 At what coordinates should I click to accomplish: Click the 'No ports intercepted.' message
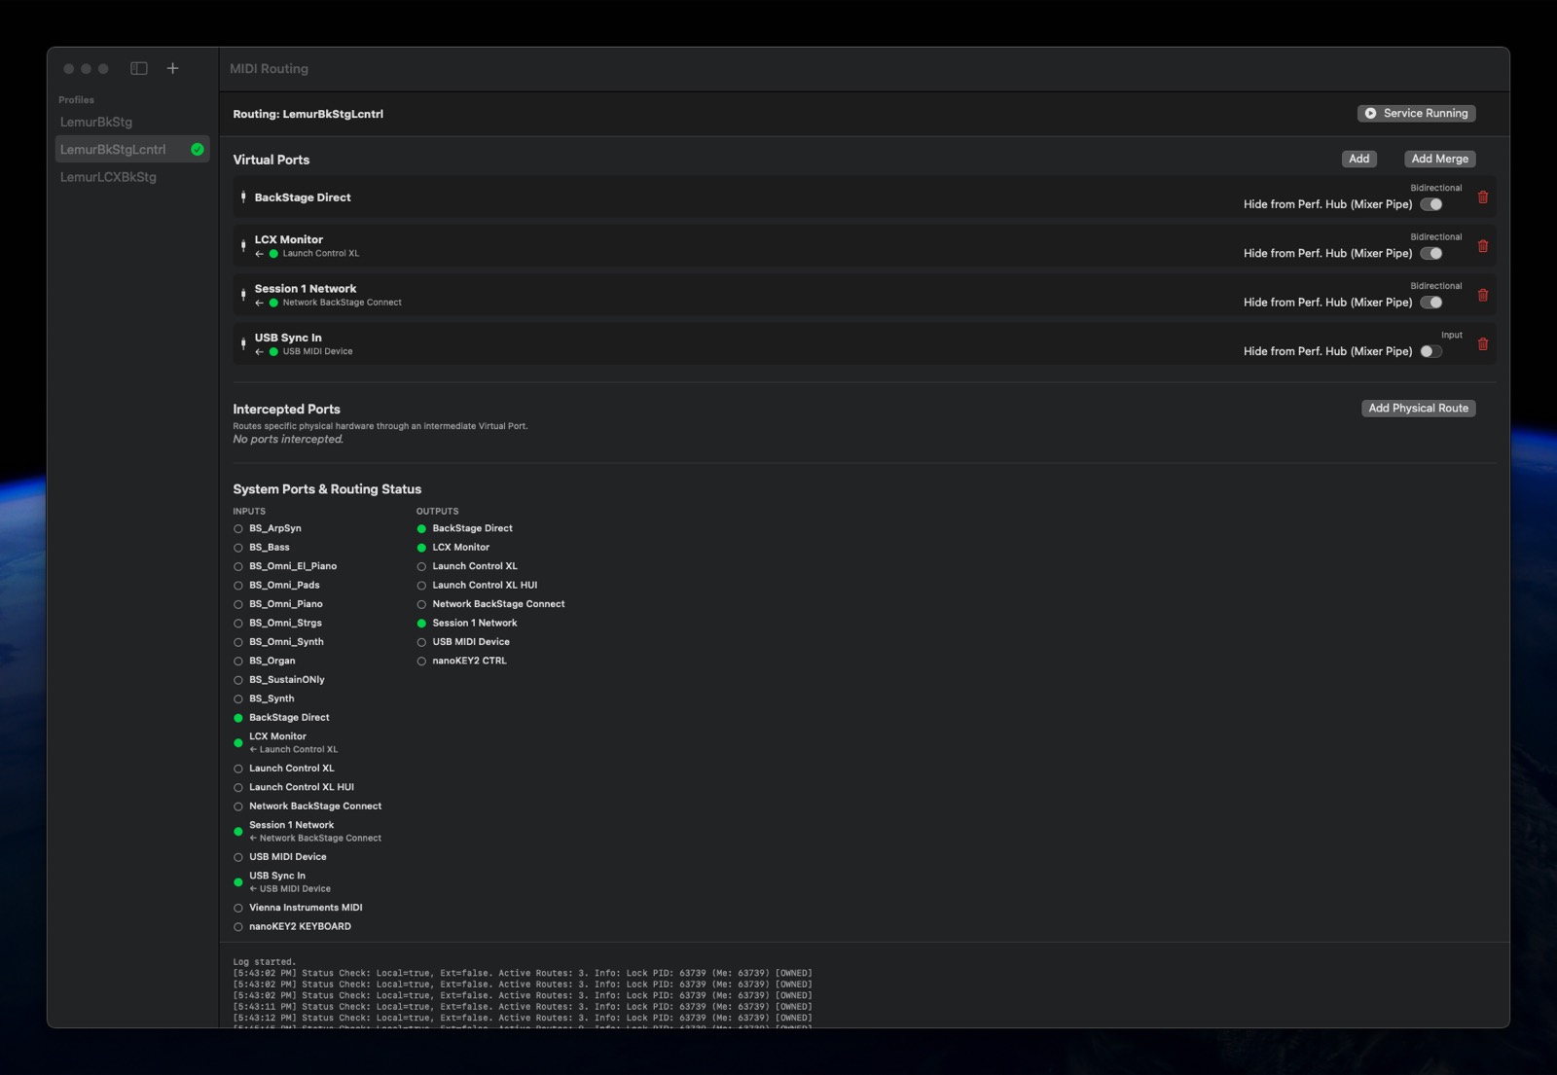click(x=288, y=440)
